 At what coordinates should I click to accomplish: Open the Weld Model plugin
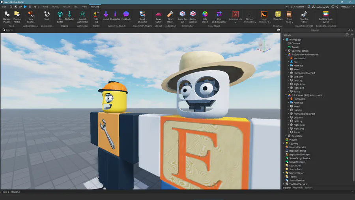(x=170, y=17)
